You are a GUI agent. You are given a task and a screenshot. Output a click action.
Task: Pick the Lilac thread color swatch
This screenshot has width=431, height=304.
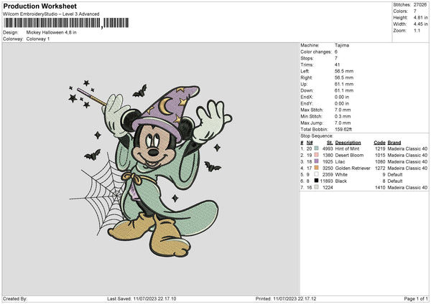pos(315,161)
